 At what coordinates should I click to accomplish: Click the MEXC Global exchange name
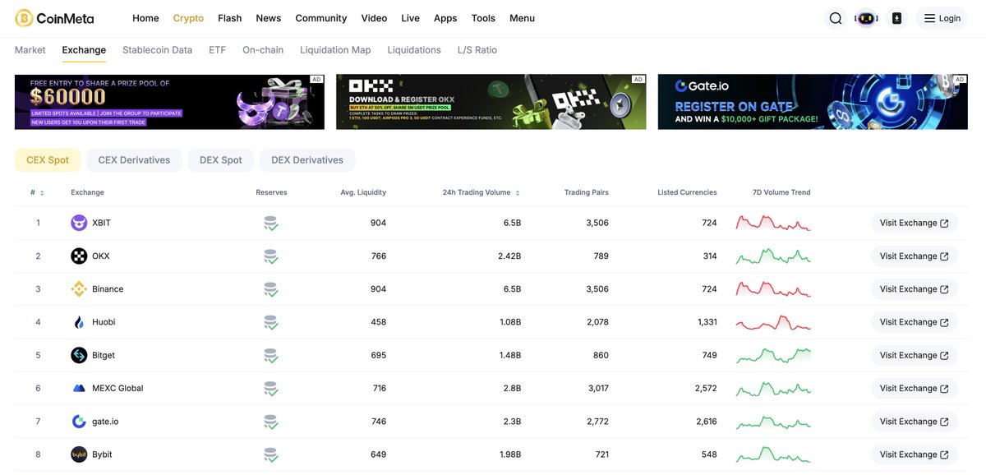pos(117,388)
